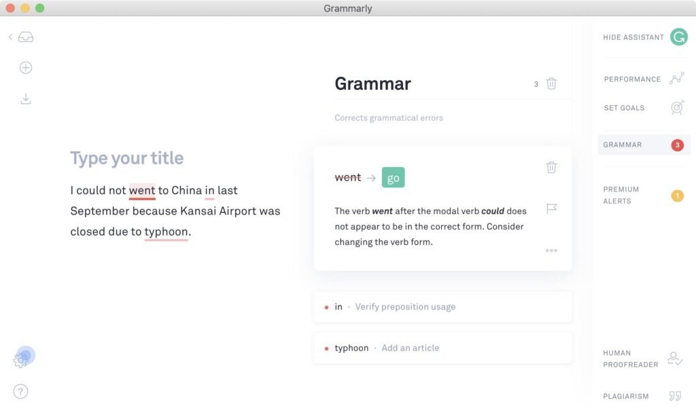The image size is (696, 412).
Task: Click the Human Proofreader person icon
Action: 675,358
